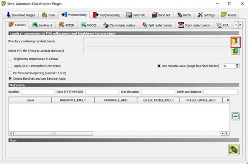Click the Earth sun distance input field
The height and width of the screenshot is (164, 249).
pyautogui.click(x=221, y=92)
